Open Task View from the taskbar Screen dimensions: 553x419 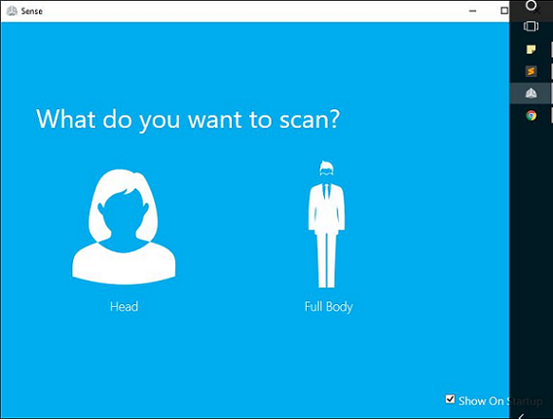point(531,26)
